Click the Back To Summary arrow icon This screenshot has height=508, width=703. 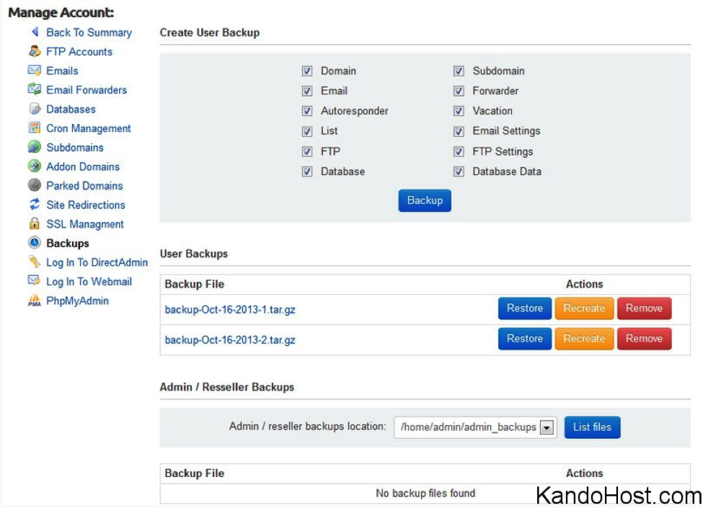[x=35, y=32]
